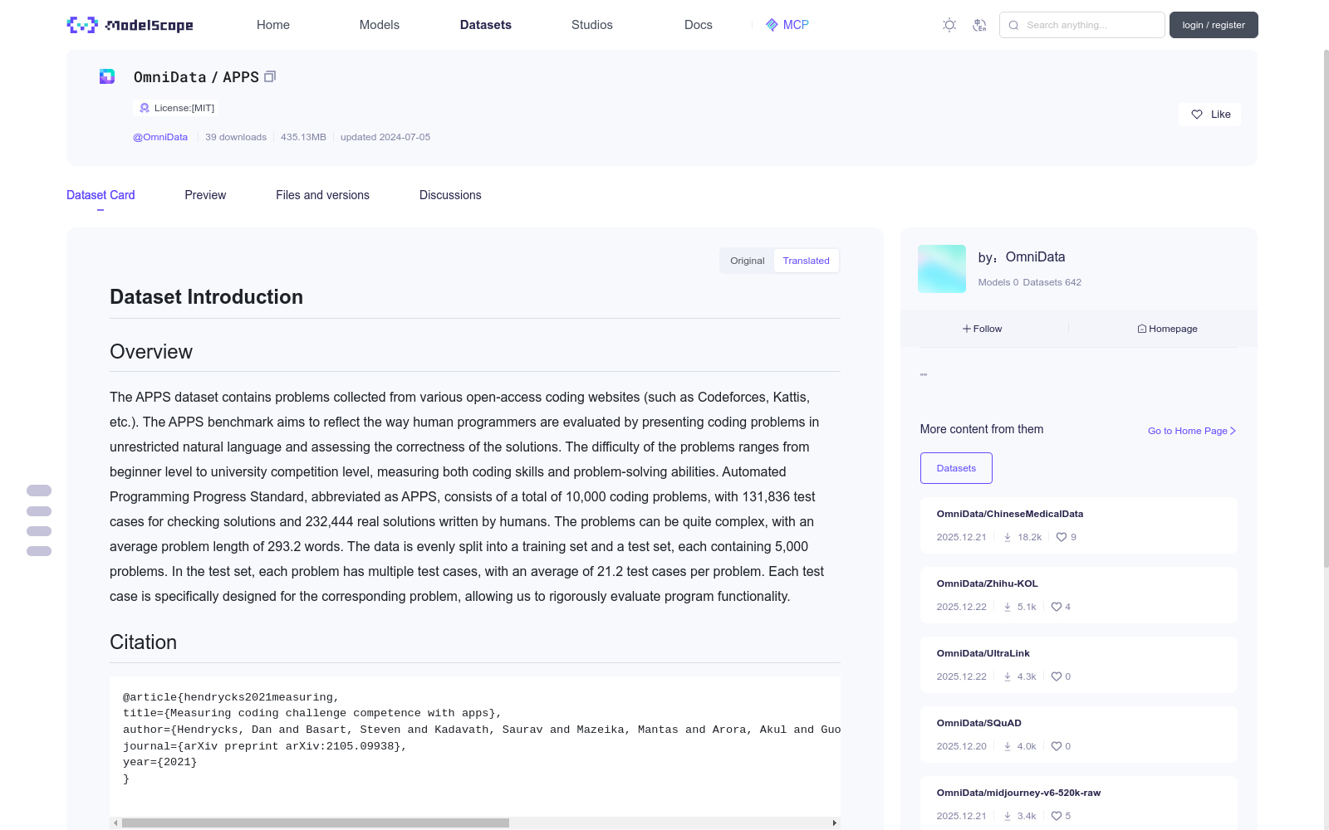
Task: Click the ModelScope logo
Action: point(130,25)
